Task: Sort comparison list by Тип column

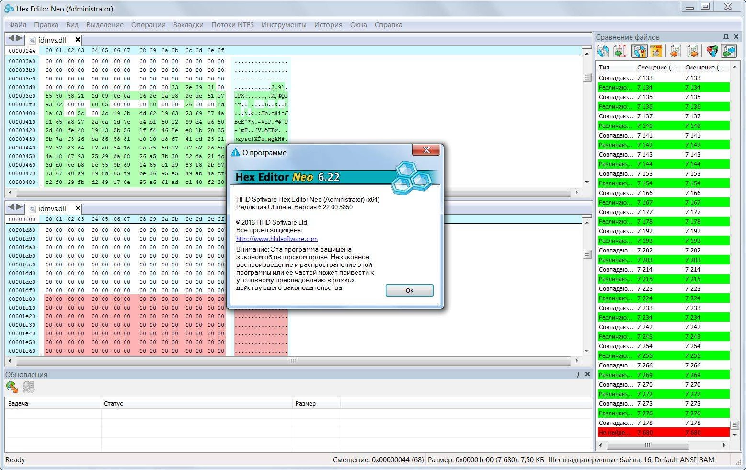Action: click(615, 67)
